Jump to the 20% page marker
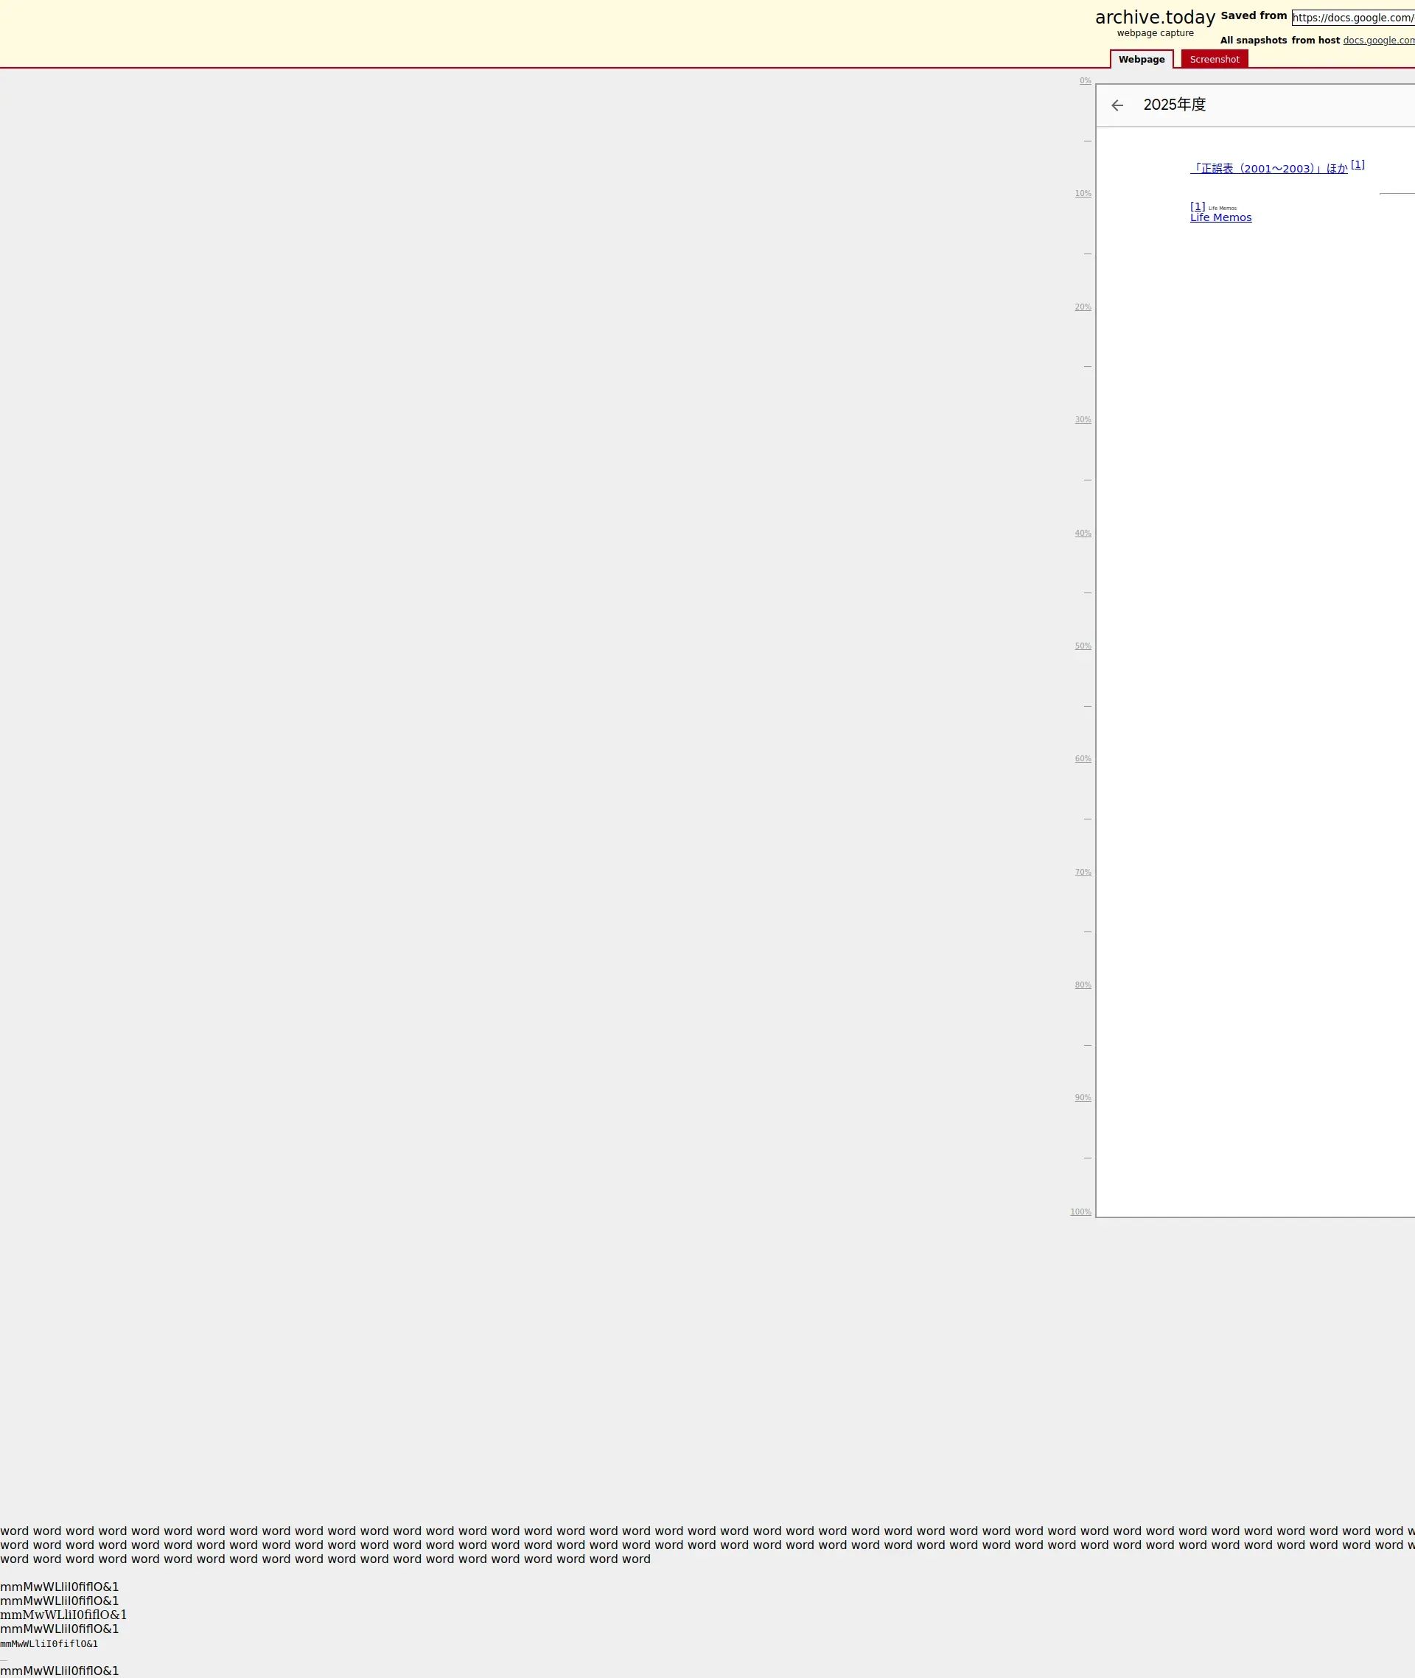The width and height of the screenshot is (1415, 1678). point(1083,307)
